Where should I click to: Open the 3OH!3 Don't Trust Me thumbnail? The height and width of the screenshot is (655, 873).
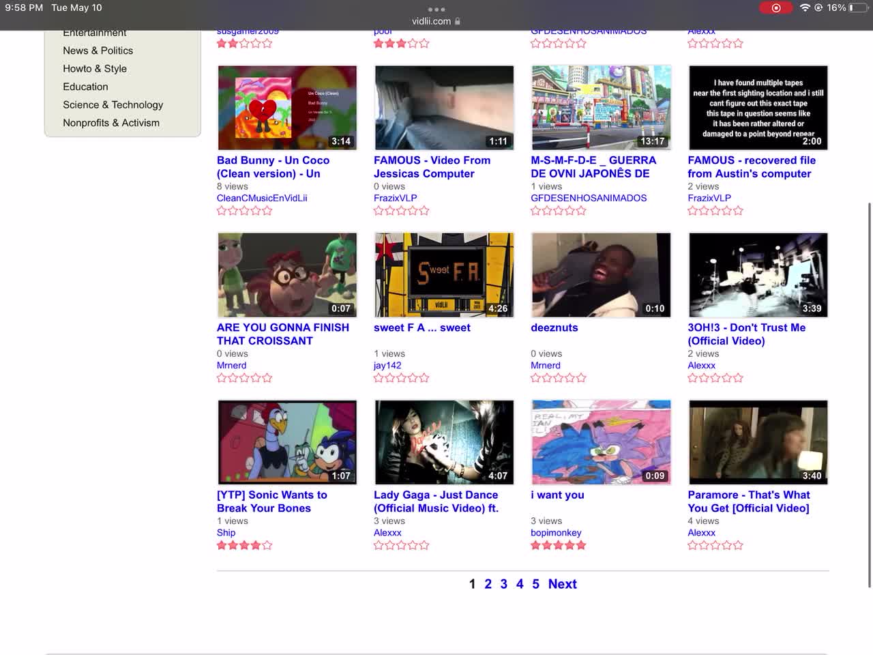point(758,275)
